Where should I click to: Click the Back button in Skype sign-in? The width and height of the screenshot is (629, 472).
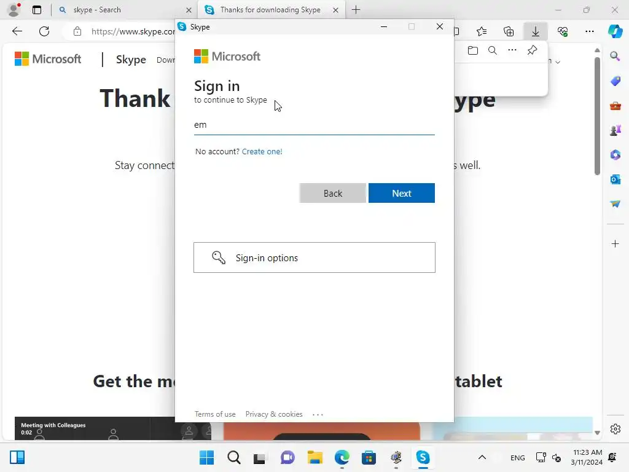coord(332,193)
